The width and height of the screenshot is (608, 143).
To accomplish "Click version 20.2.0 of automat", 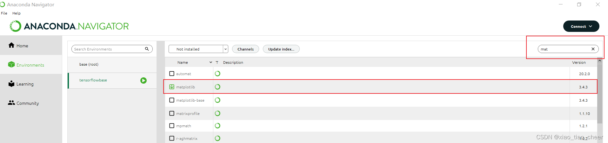I will [584, 74].
